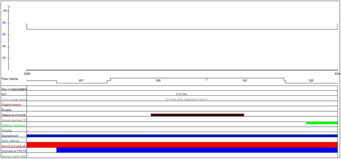Click curve radius value 309
Image resolution: width=341 pixels, height=159 pixels.
[158, 81]
